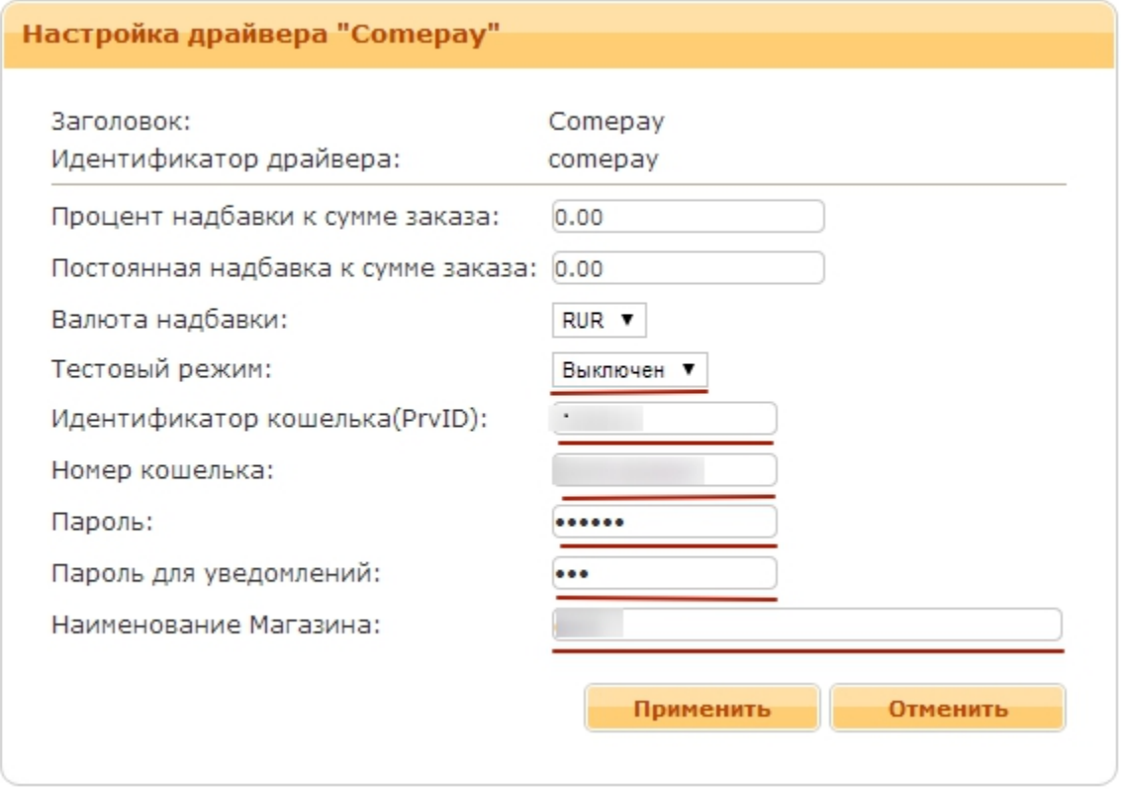This screenshot has width=1121, height=789.
Task: Expand the 'Выключен' test mode dropdown
Action: (630, 370)
